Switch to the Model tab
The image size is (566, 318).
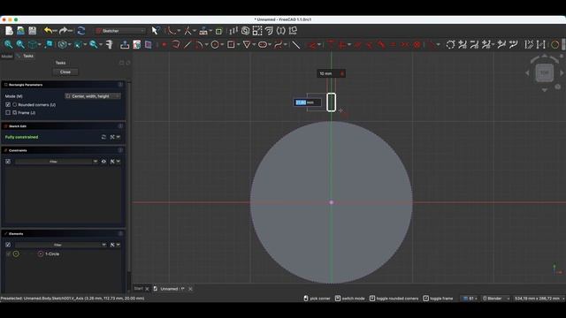click(7, 56)
